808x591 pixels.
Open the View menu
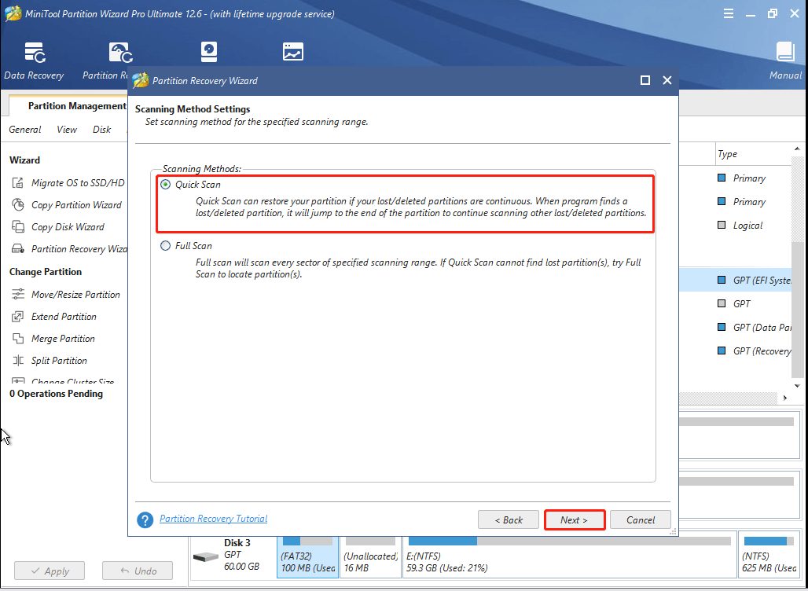67,130
